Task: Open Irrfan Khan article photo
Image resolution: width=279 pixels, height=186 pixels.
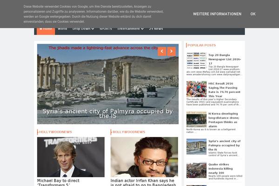Action: (x=144, y=157)
